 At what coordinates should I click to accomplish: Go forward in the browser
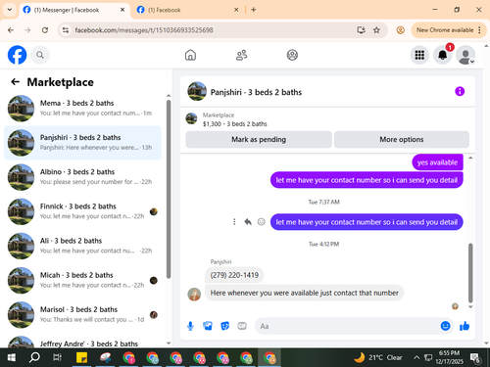27,30
